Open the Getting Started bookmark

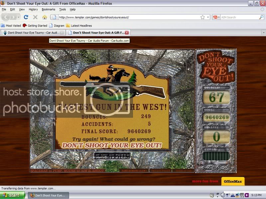(x=35, y=26)
